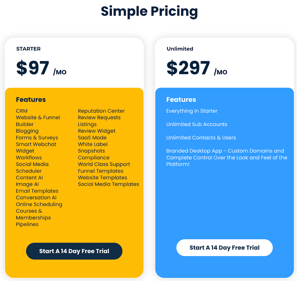Click the CRM feature item
297x281 pixels.
point(21,111)
